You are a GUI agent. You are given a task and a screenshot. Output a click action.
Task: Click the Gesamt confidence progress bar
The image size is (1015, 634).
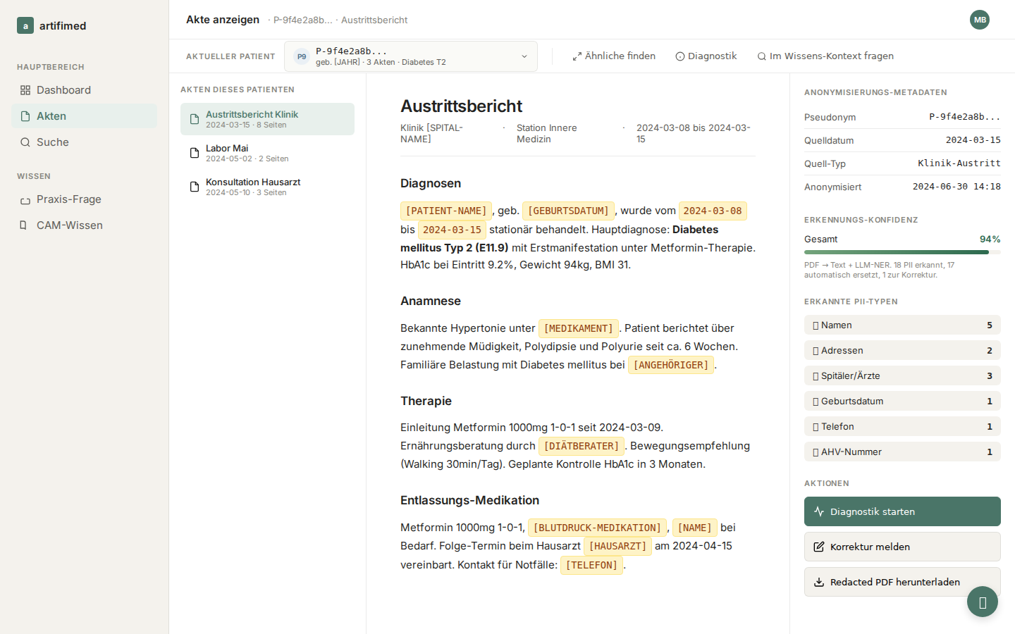(902, 252)
